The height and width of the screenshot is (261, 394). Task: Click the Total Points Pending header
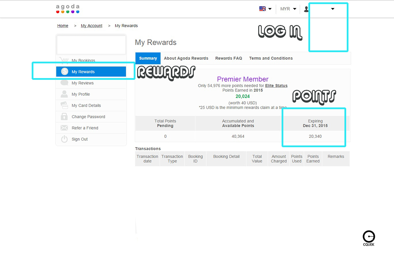coord(165,123)
